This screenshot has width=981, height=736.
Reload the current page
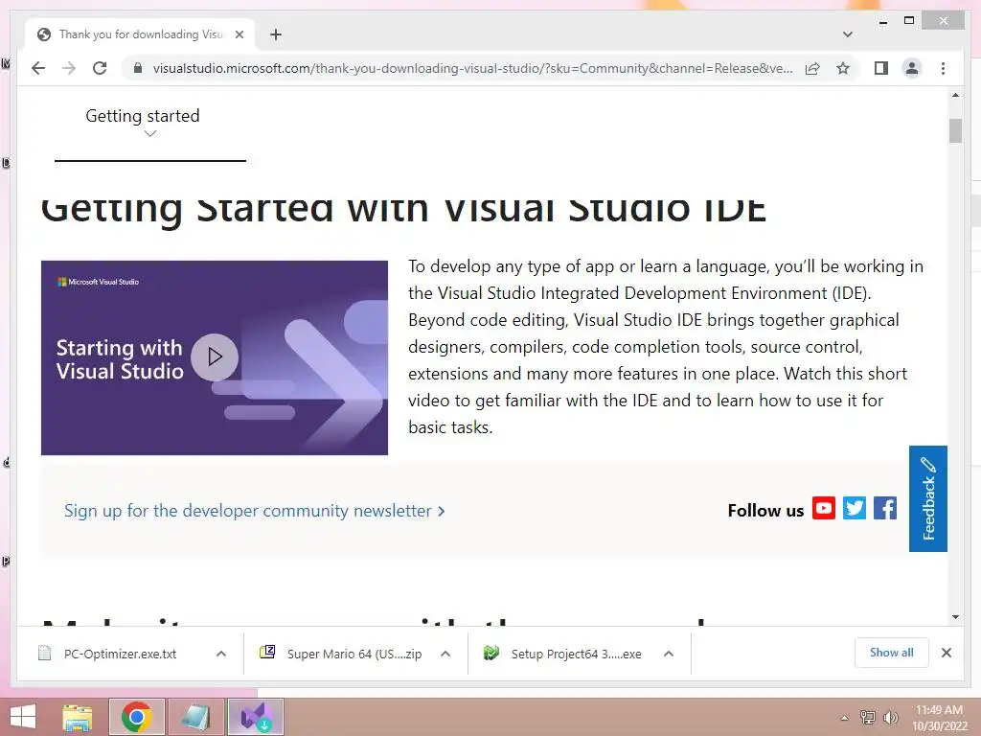pyautogui.click(x=100, y=68)
